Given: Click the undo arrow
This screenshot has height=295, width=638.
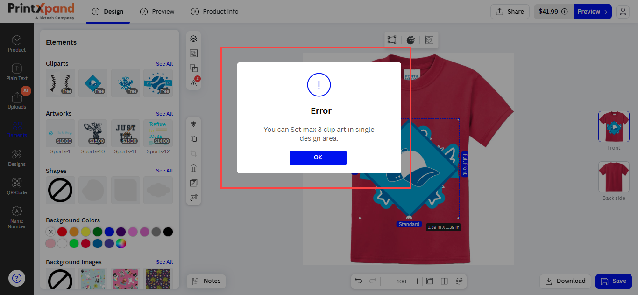Looking at the screenshot, I should (x=358, y=281).
